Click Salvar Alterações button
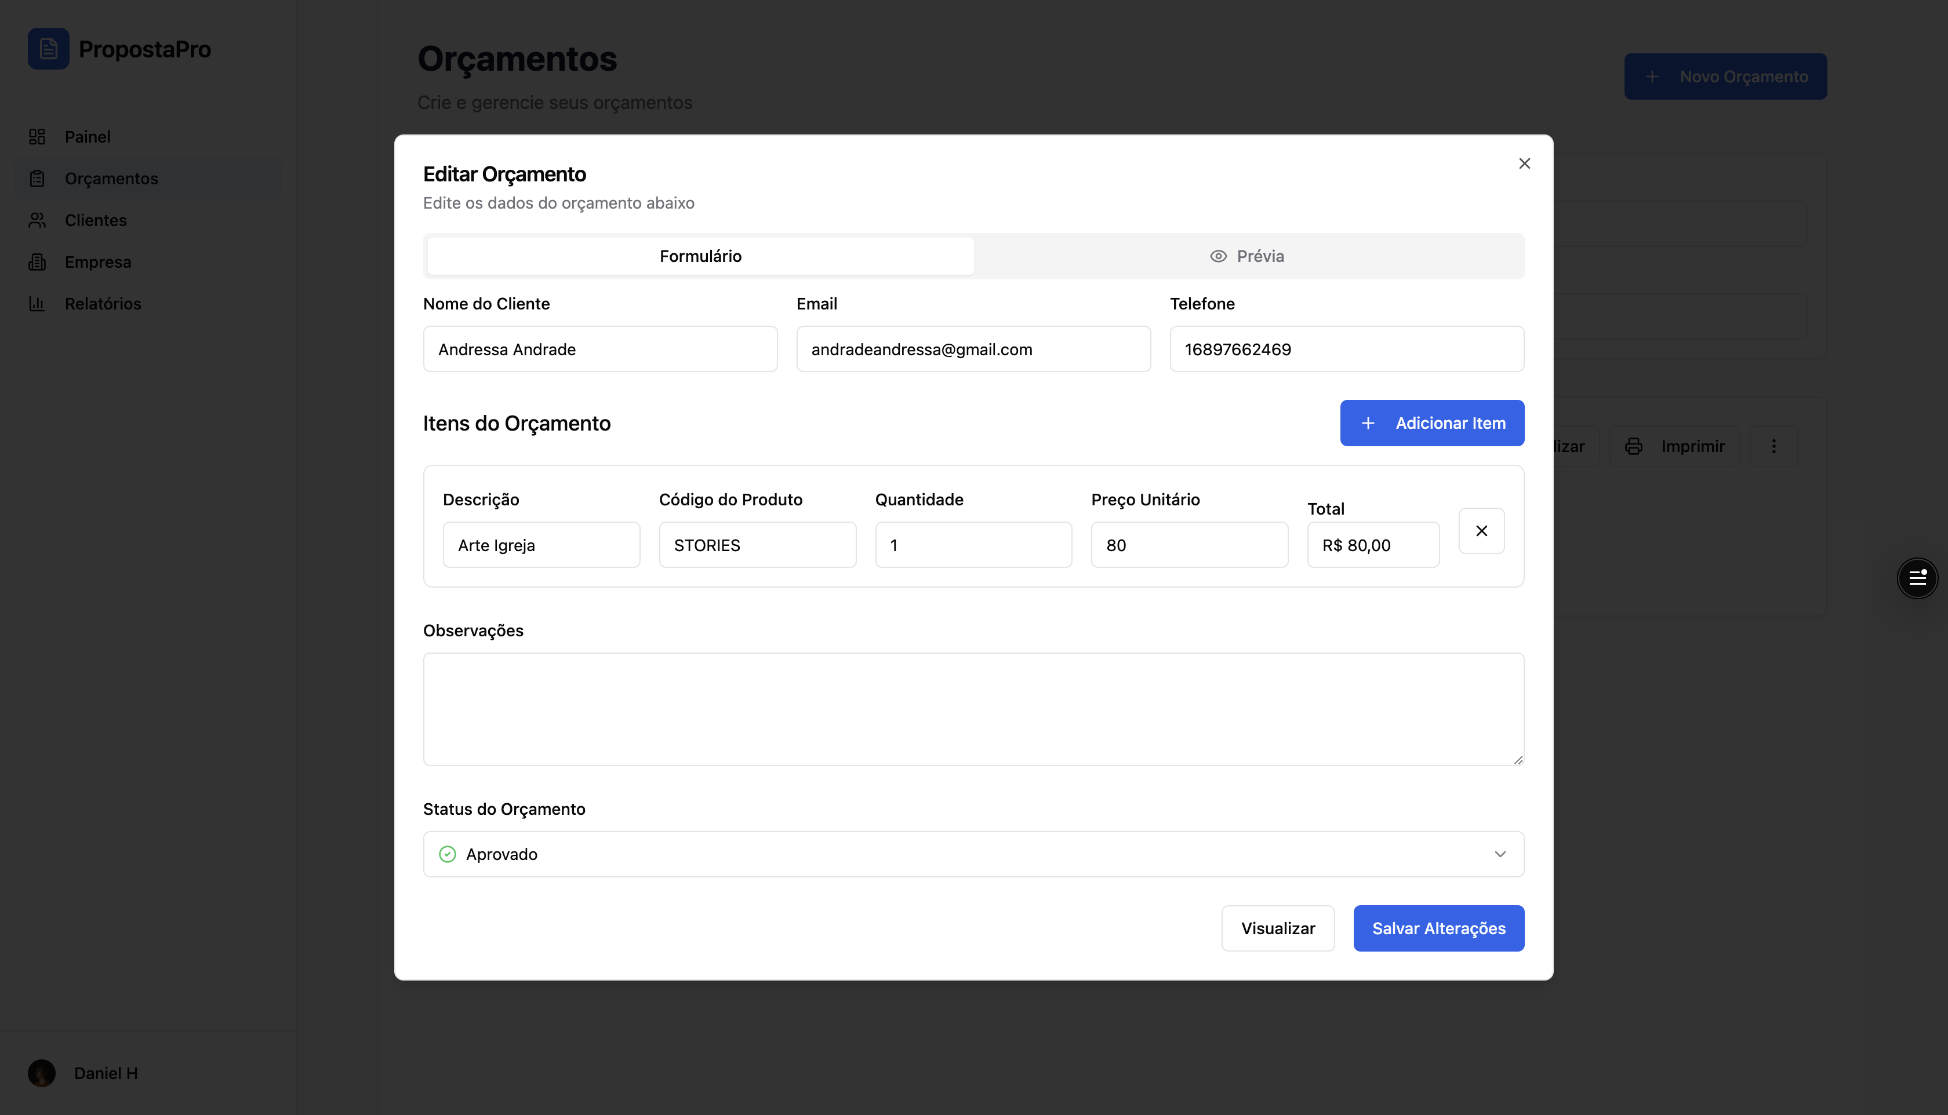 click(1438, 928)
